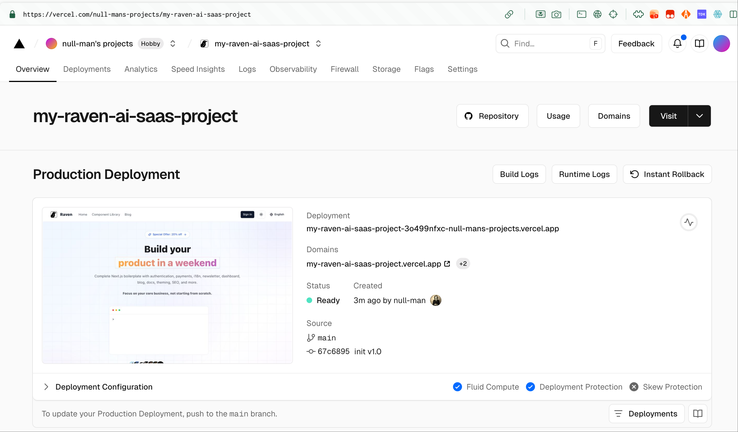Click the null-man author avatar
The height and width of the screenshot is (432, 738).
[x=435, y=300]
